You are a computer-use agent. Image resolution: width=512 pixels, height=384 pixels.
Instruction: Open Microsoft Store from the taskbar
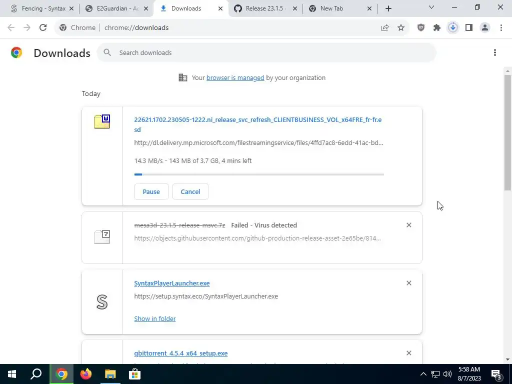[x=134, y=374]
